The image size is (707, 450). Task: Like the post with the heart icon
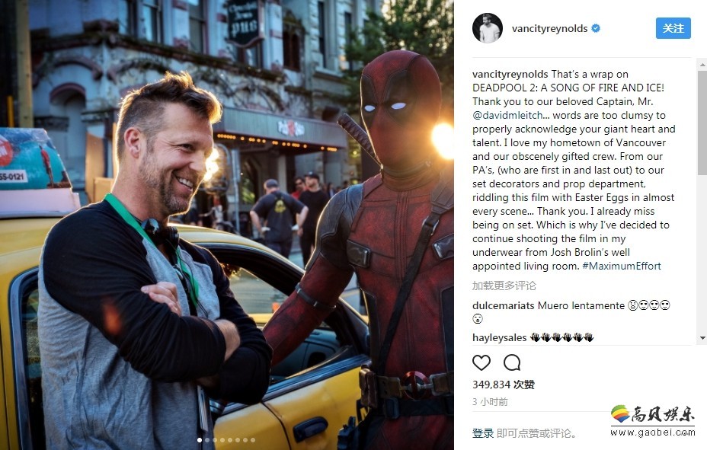tap(481, 362)
